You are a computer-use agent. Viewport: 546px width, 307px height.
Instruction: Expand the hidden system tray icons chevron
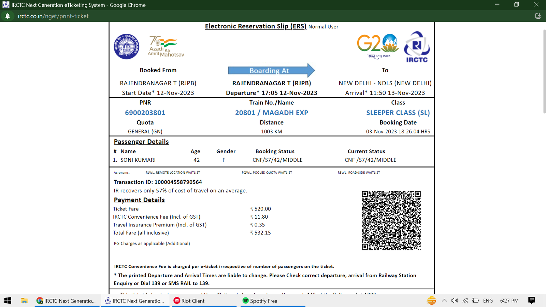click(x=444, y=301)
